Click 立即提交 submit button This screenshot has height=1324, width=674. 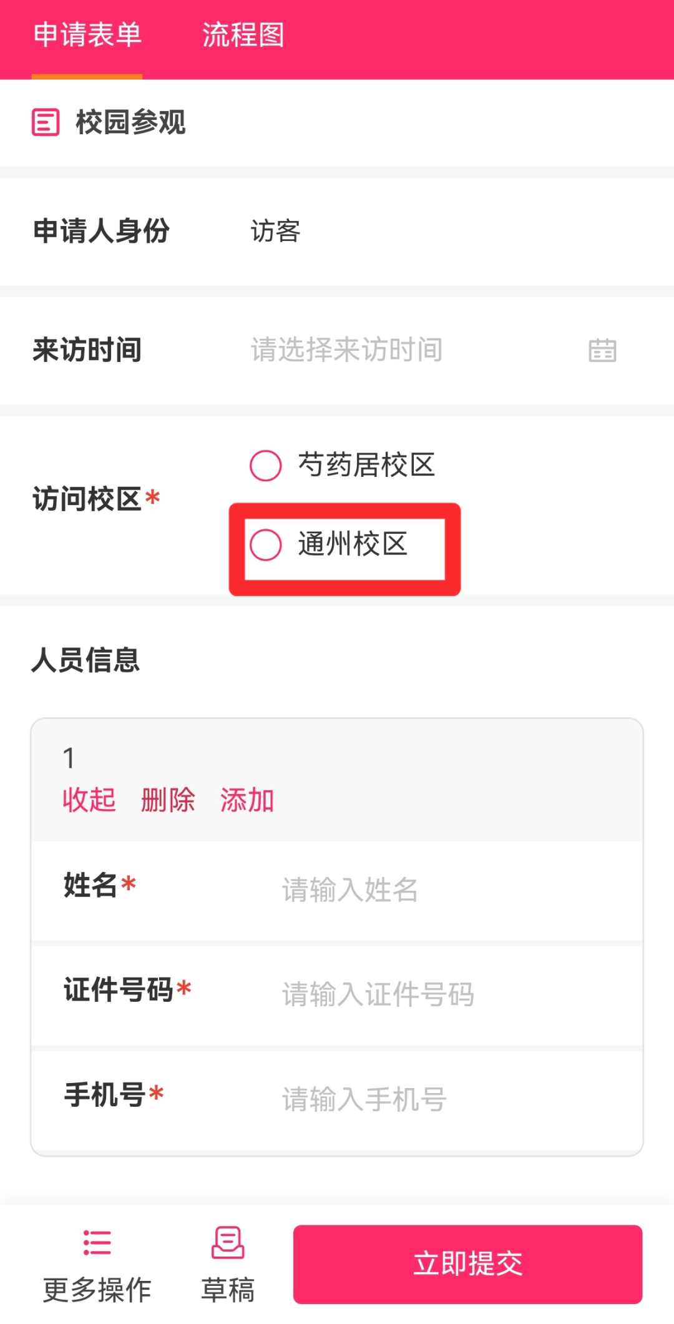pos(467,1264)
